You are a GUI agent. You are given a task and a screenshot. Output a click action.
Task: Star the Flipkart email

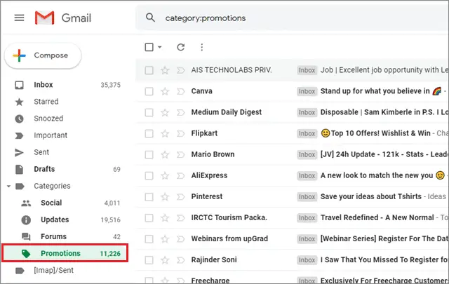165,133
